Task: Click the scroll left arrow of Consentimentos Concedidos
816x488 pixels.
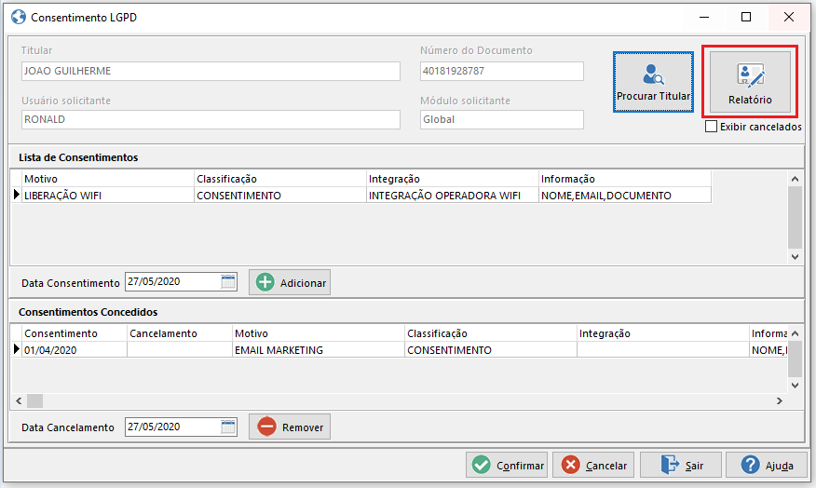Action: [19, 400]
